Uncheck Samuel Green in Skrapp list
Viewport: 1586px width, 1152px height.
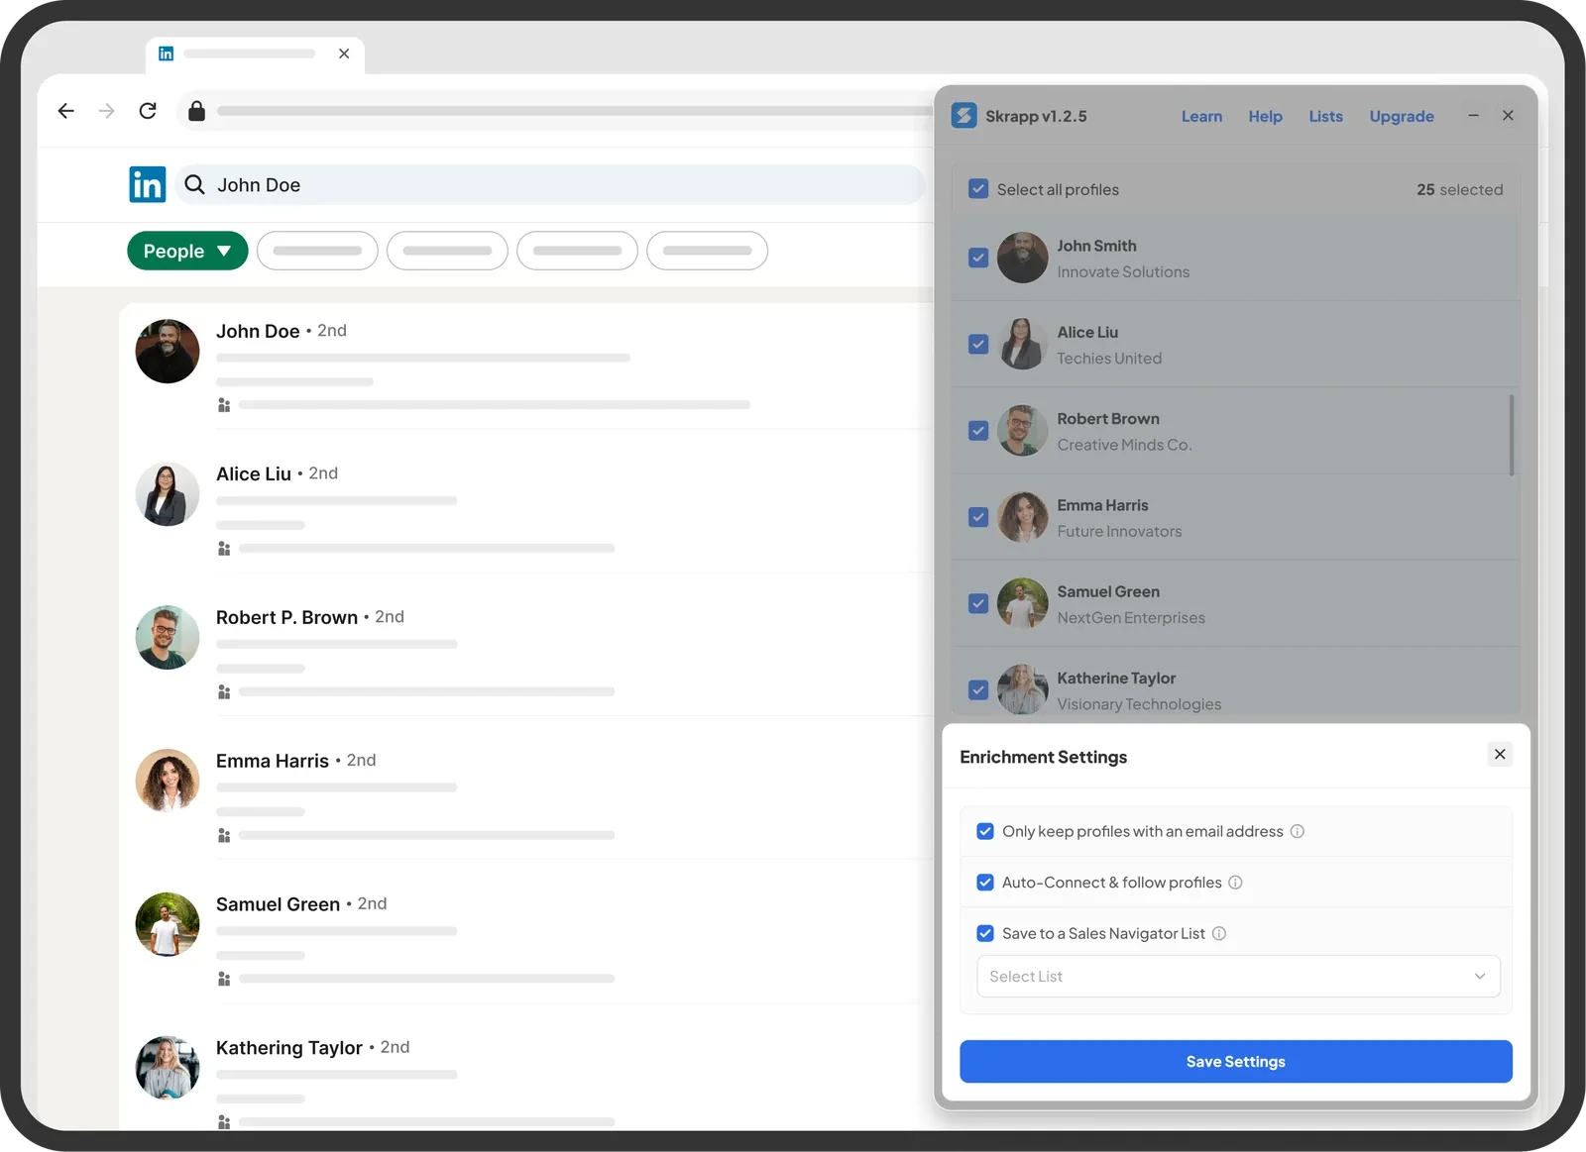point(978,603)
